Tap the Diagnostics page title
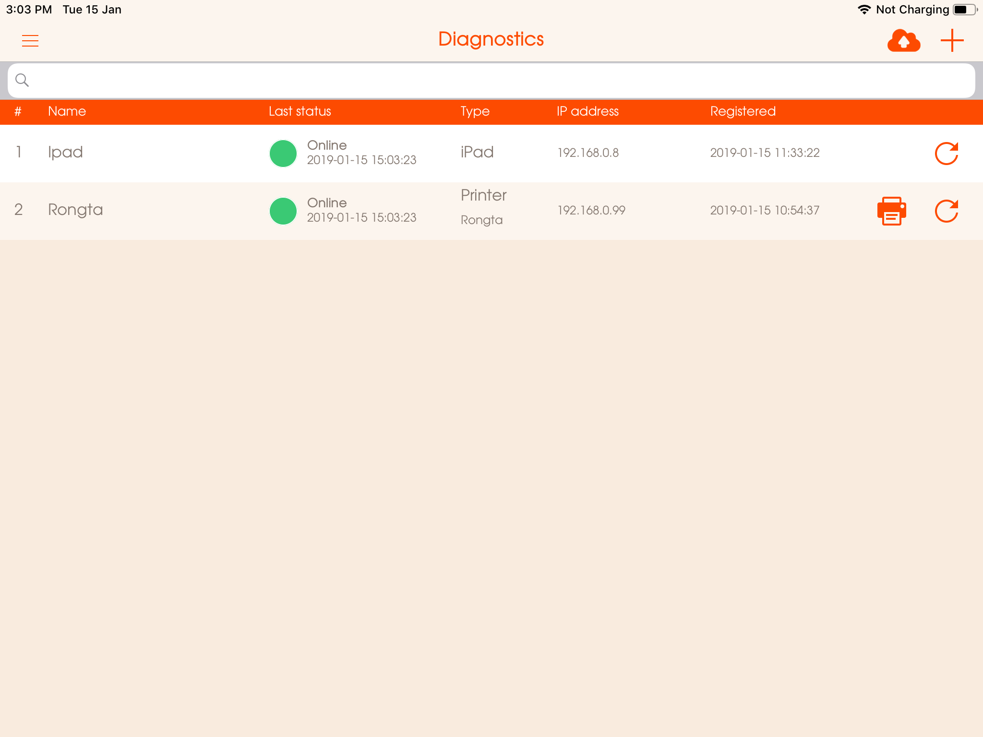983x737 pixels. 491,39
